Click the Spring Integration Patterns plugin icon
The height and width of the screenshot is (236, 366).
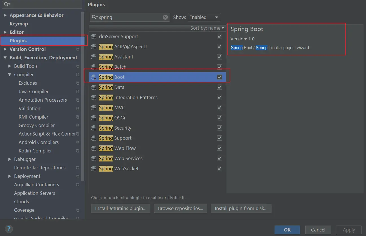tap(93, 97)
